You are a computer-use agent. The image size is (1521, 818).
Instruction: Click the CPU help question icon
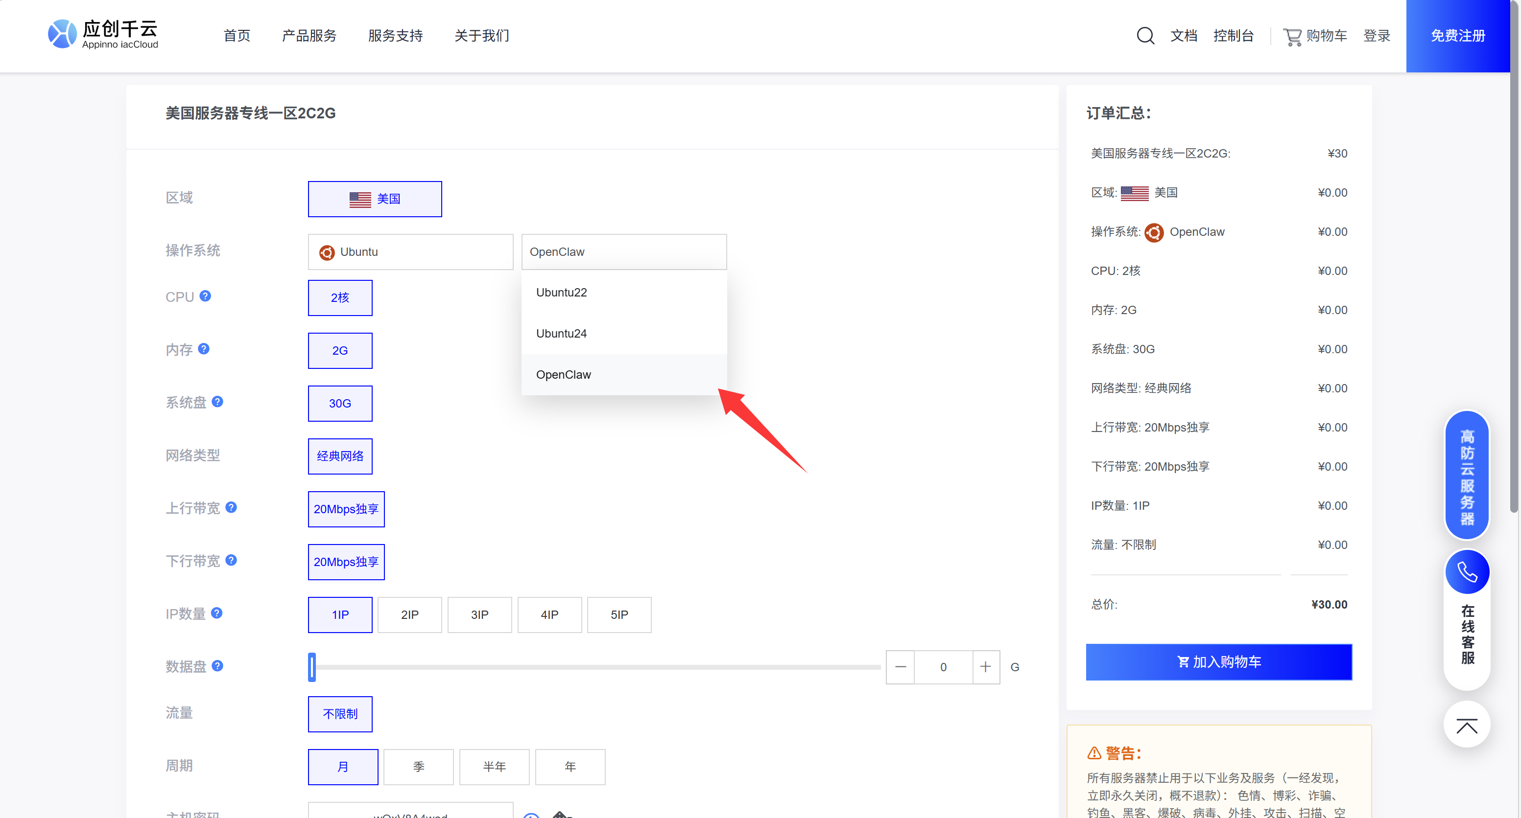pos(205,296)
